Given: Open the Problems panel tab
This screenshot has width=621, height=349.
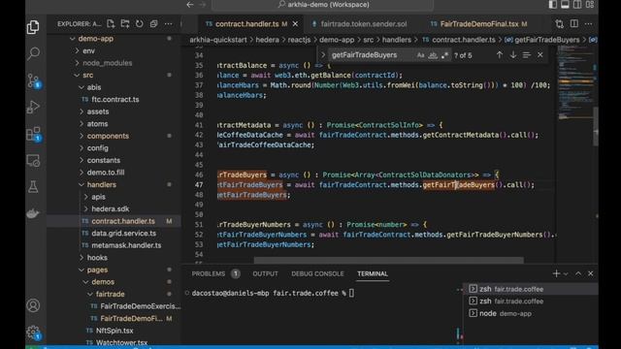Looking at the screenshot, I should tap(215, 273).
